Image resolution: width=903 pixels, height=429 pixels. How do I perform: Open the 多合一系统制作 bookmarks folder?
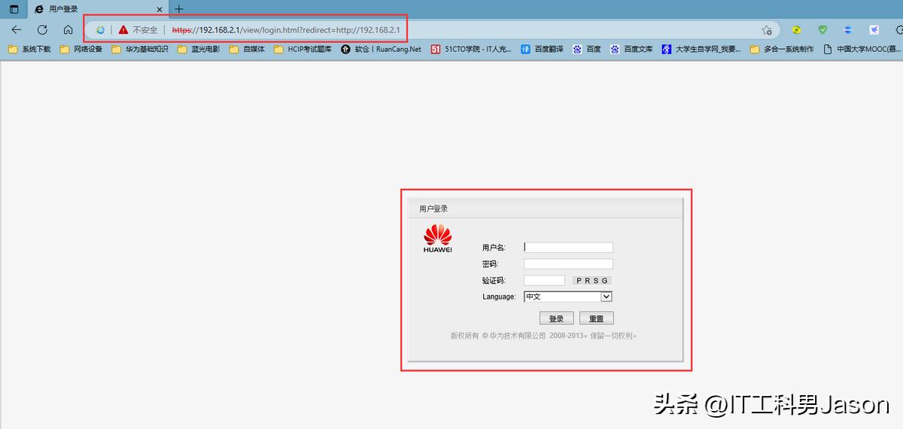click(x=782, y=49)
